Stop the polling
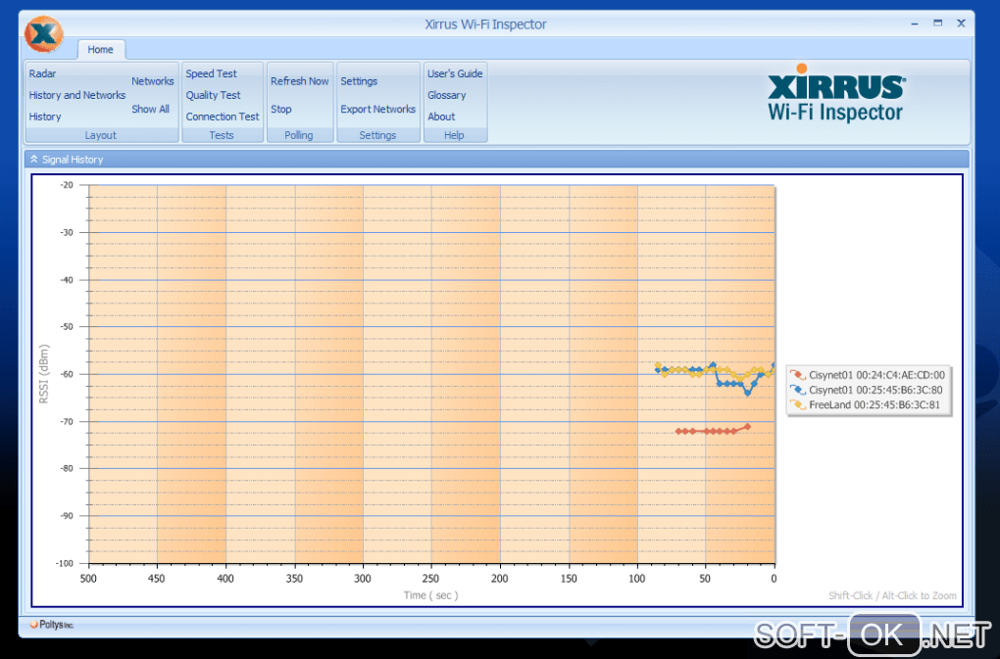The width and height of the screenshot is (1000, 659). [281, 109]
